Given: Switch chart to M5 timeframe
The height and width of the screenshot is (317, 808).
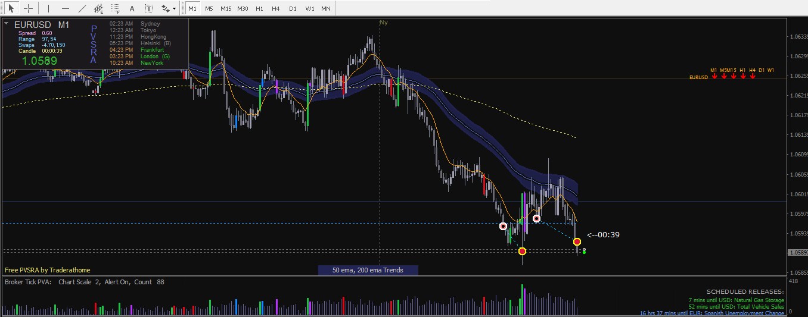Looking at the screenshot, I should [209, 8].
